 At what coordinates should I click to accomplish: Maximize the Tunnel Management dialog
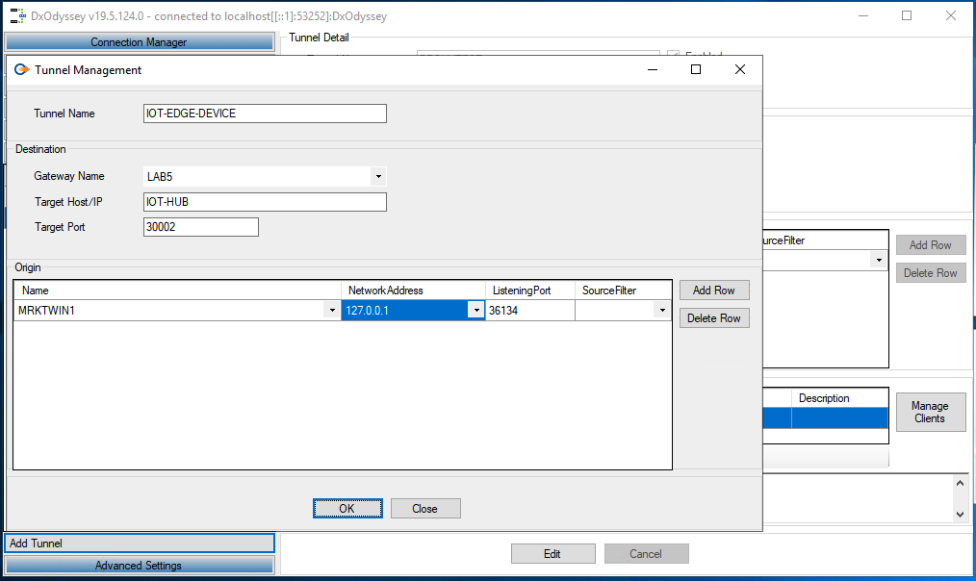pos(696,69)
